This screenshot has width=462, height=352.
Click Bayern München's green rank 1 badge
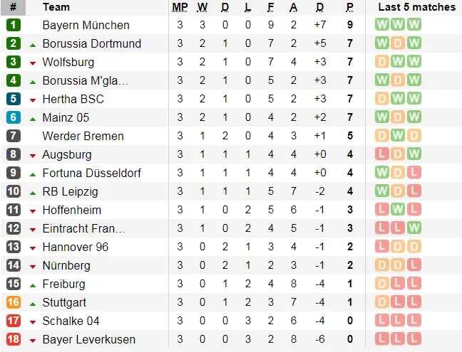tap(14, 25)
